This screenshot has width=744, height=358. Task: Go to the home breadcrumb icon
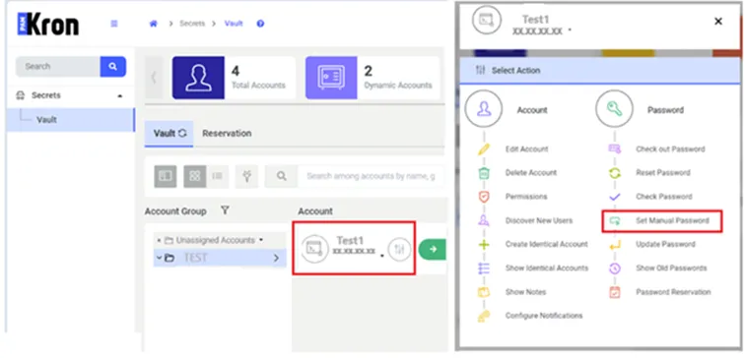click(154, 24)
